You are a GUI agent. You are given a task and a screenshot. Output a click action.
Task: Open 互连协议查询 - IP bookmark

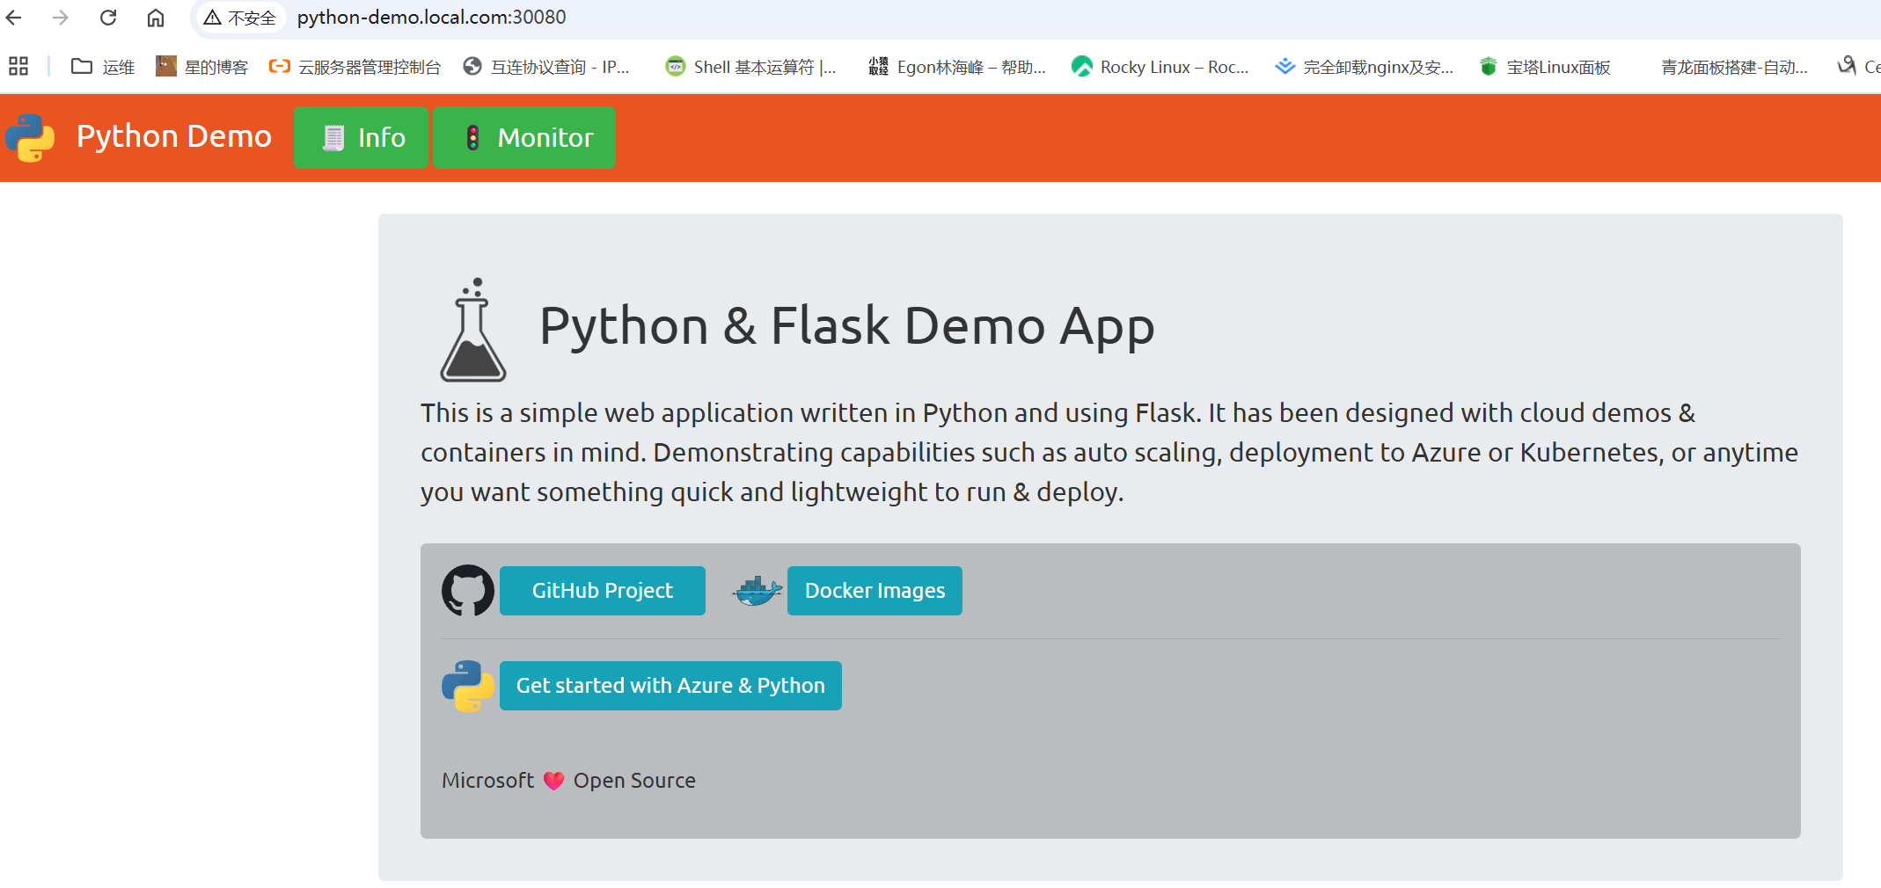tap(546, 67)
